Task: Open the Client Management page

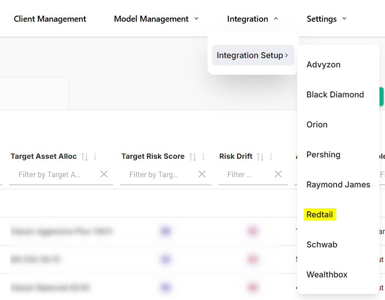Action: tap(50, 19)
